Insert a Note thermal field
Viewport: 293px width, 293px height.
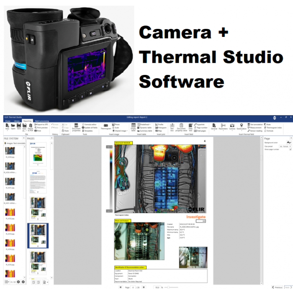click(267, 124)
